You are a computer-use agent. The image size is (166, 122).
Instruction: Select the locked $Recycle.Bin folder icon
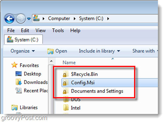click(65, 74)
